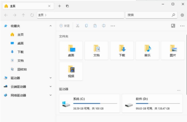
Task: Click the duplicate window icon beside new tab
Action: 67,6
